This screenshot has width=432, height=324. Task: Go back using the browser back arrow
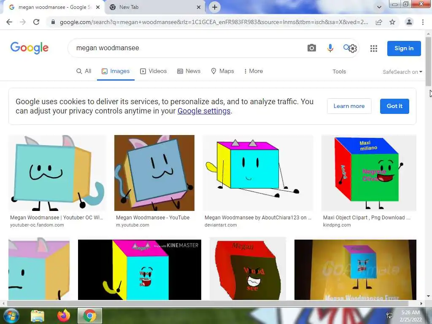click(9, 22)
